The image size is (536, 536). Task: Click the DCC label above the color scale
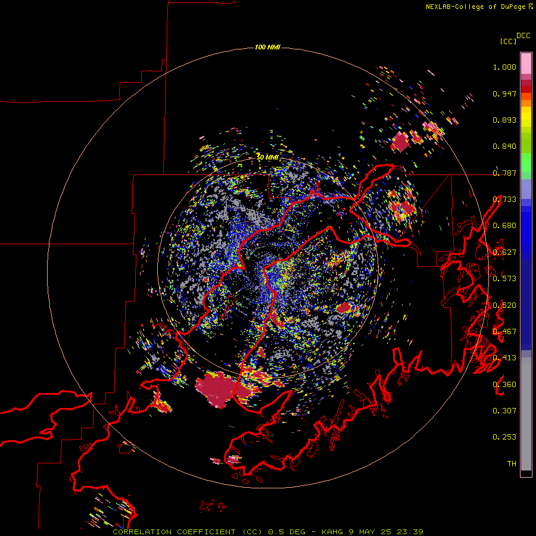tap(523, 36)
